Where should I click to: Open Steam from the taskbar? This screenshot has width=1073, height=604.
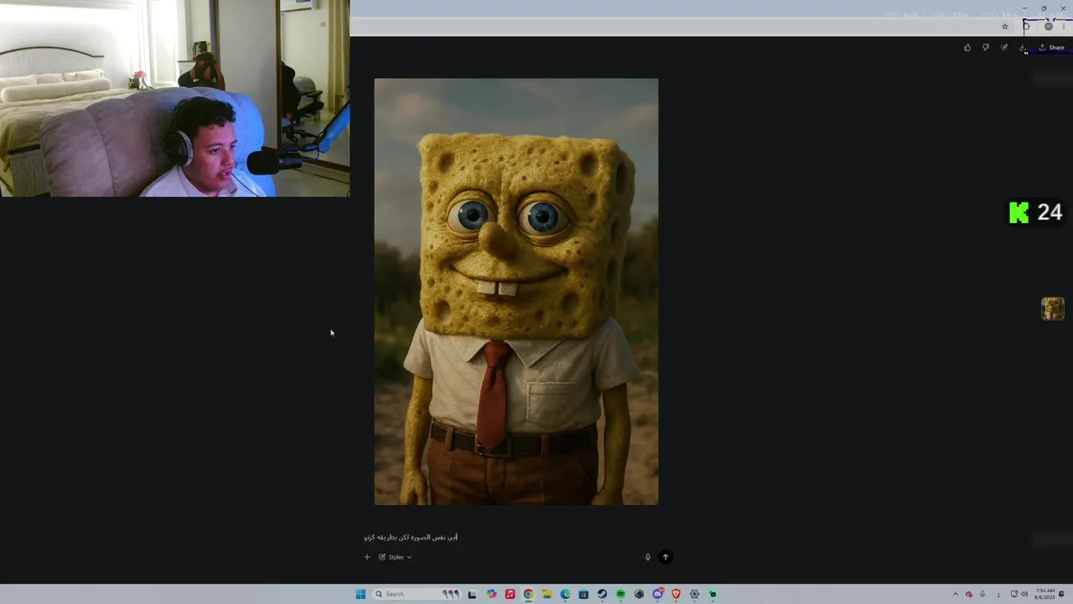pos(602,594)
